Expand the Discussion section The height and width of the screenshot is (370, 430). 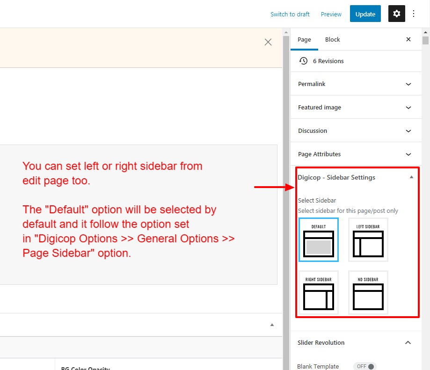coord(355,131)
